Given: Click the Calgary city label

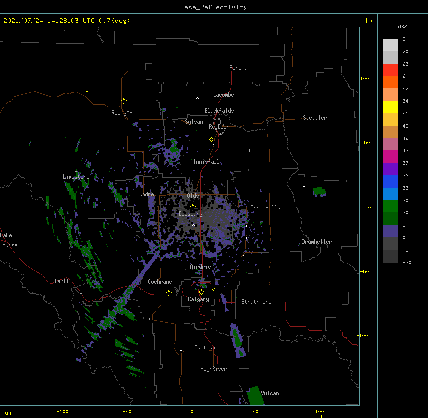Looking at the screenshot, I should tap(198, 299).
